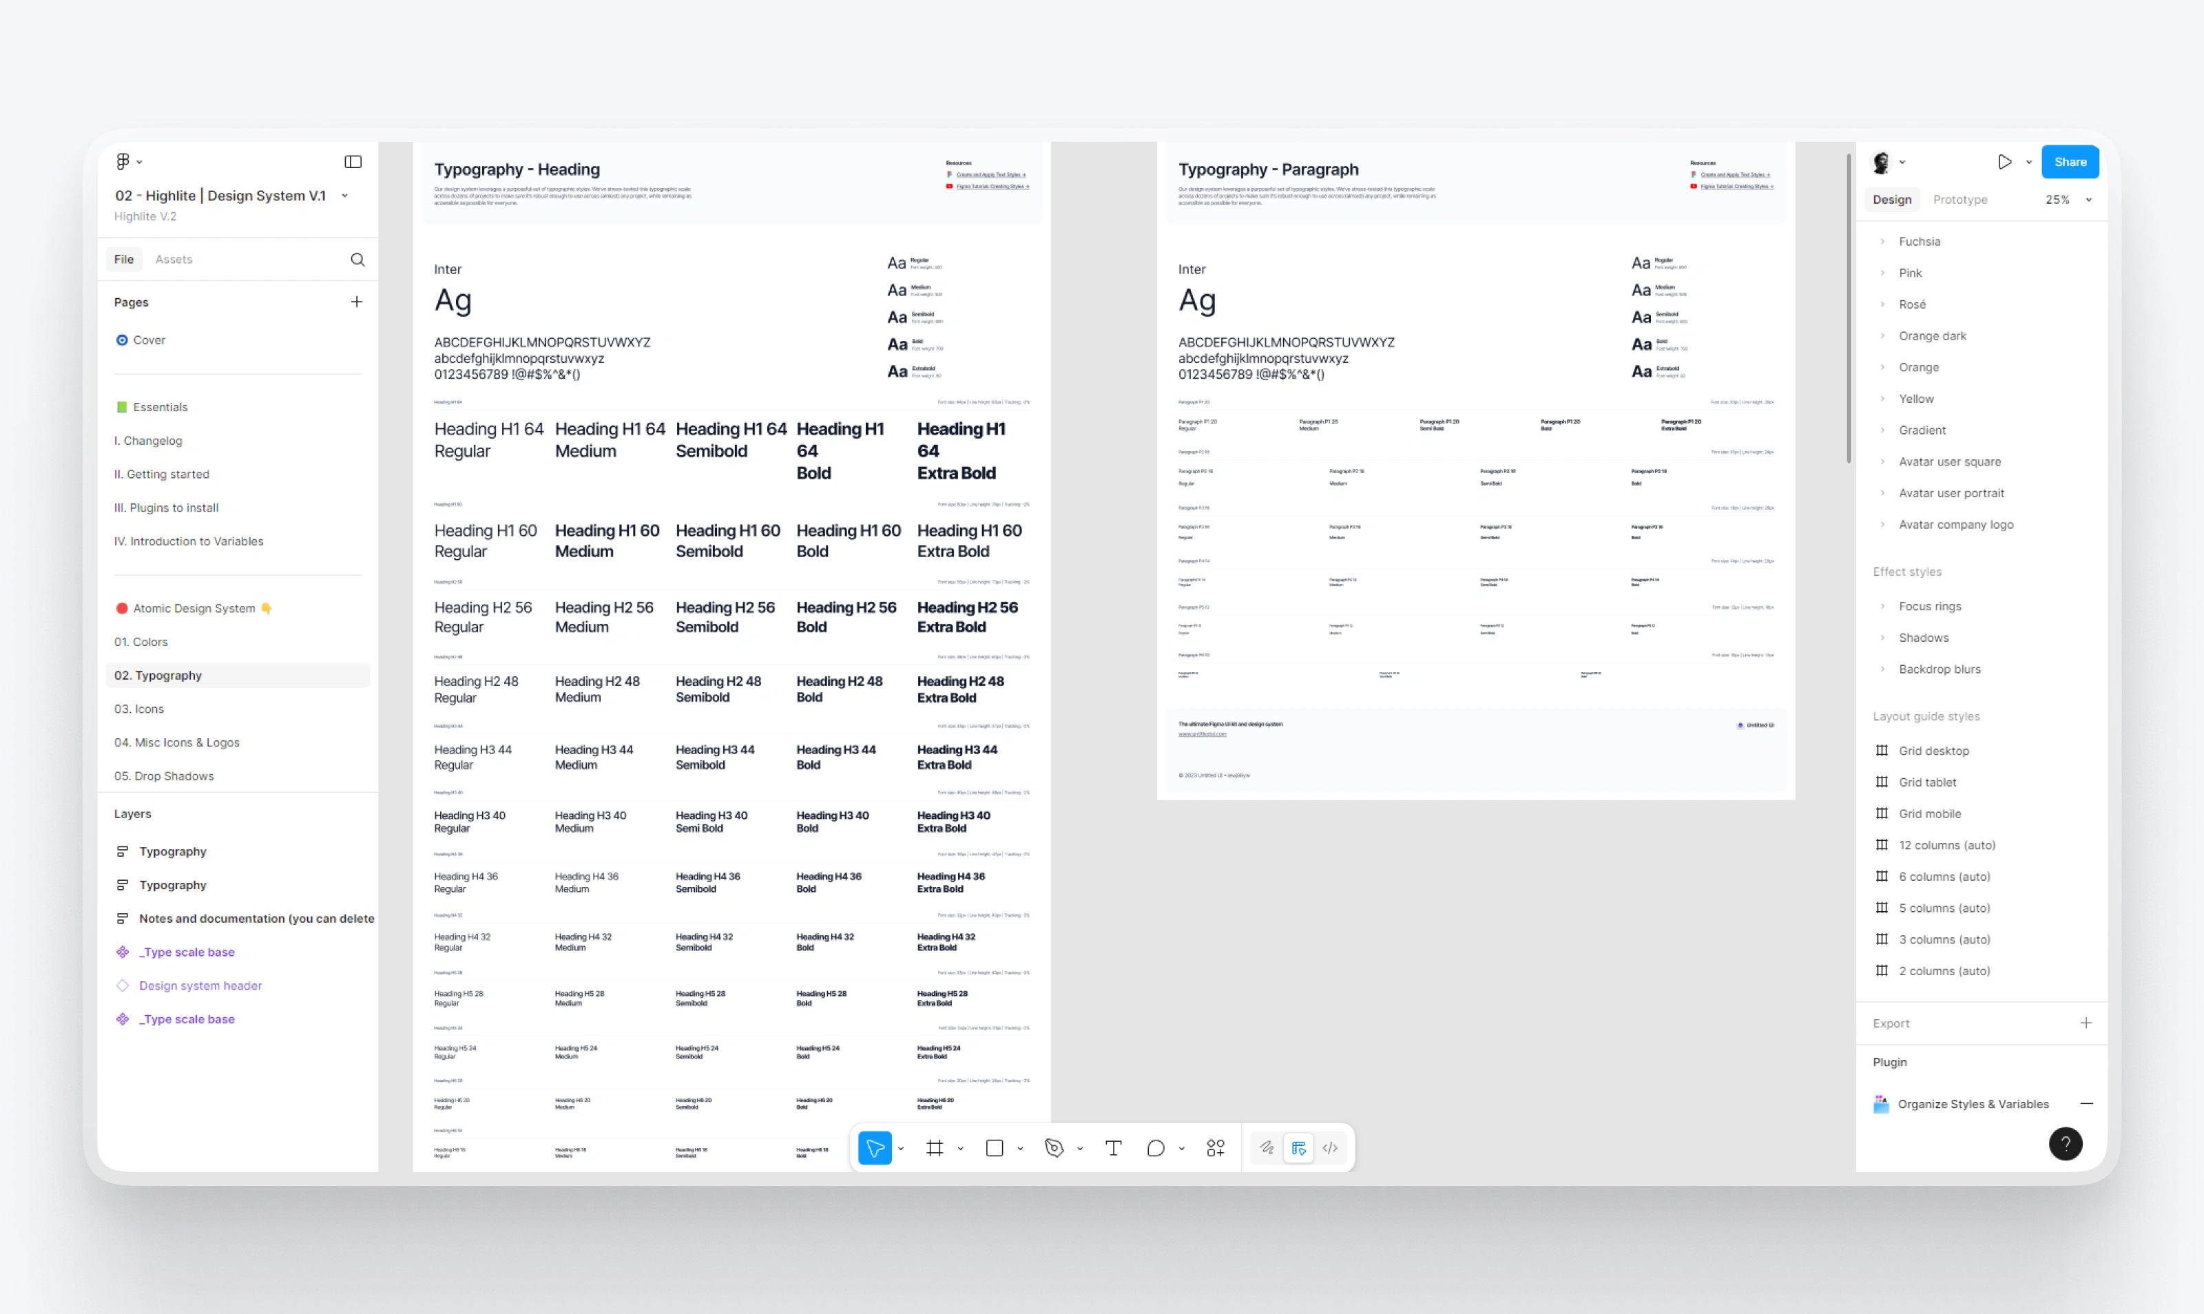Select the Pen tool
2204x1314 pixels.
click(x=1054, y=1147)
